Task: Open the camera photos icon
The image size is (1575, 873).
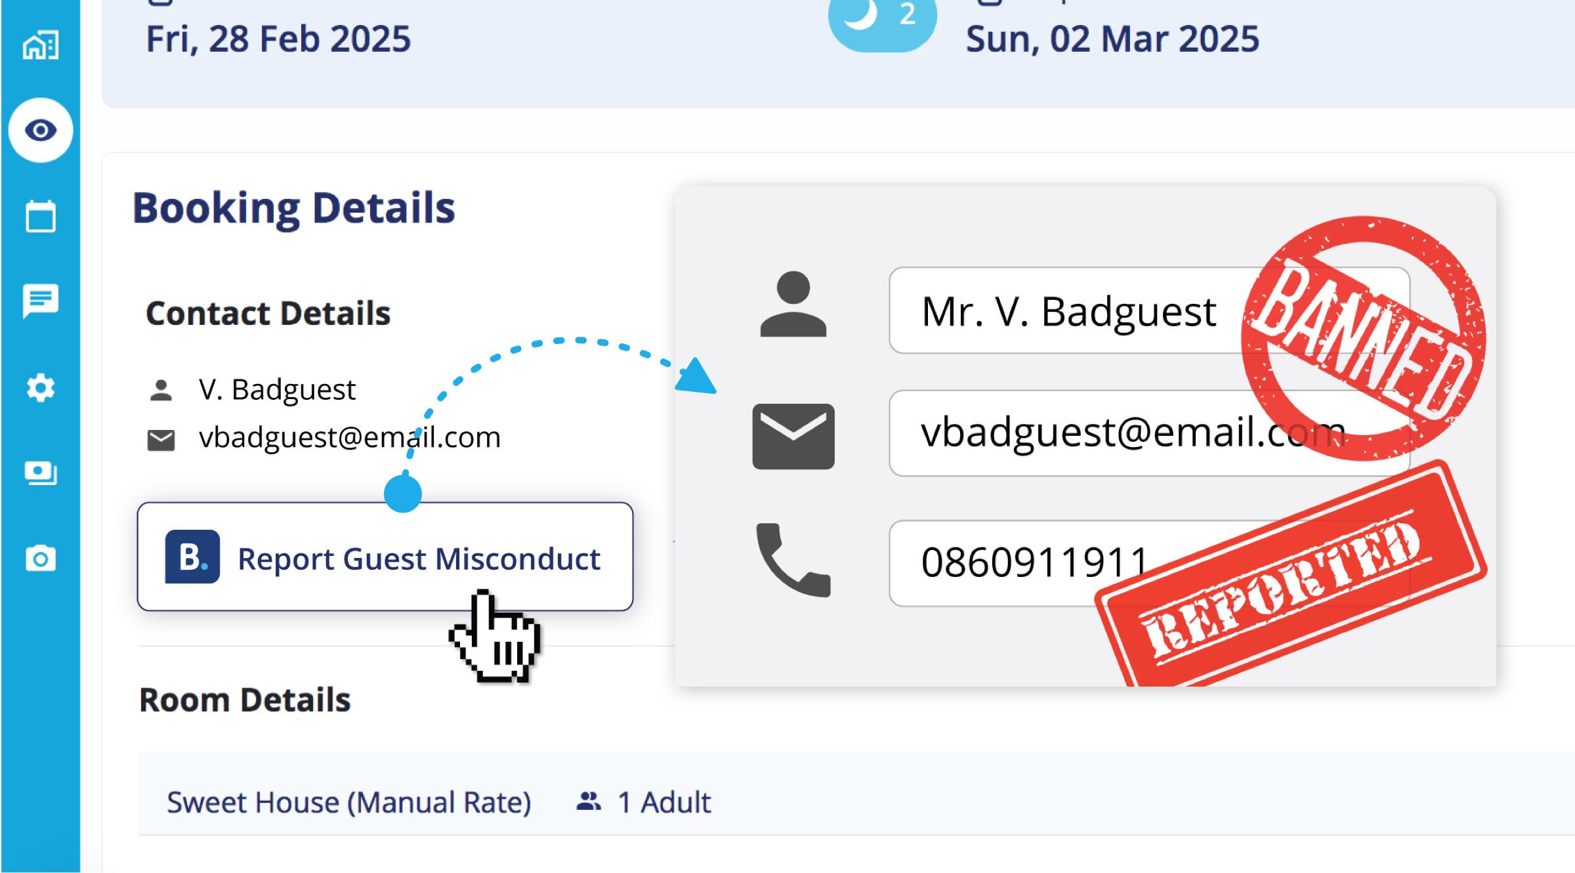Action: click(x=41, y=559)
